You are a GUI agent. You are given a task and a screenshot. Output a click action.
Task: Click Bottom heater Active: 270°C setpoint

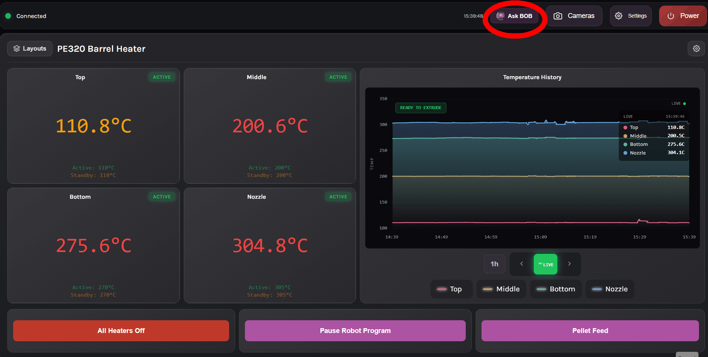click(x=93, y=287)
